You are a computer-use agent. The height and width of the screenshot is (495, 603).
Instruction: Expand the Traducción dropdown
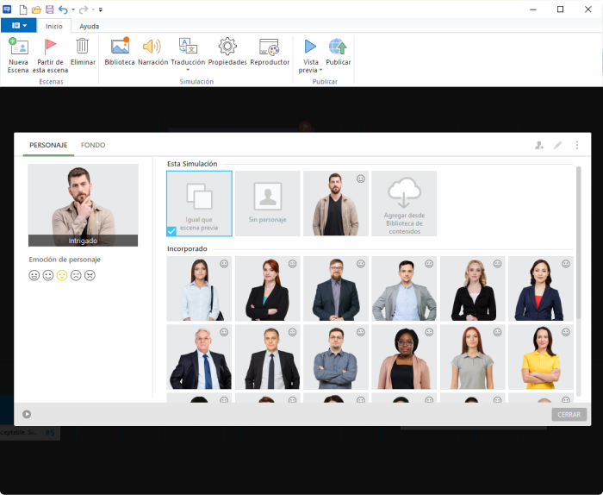point(188,70)
